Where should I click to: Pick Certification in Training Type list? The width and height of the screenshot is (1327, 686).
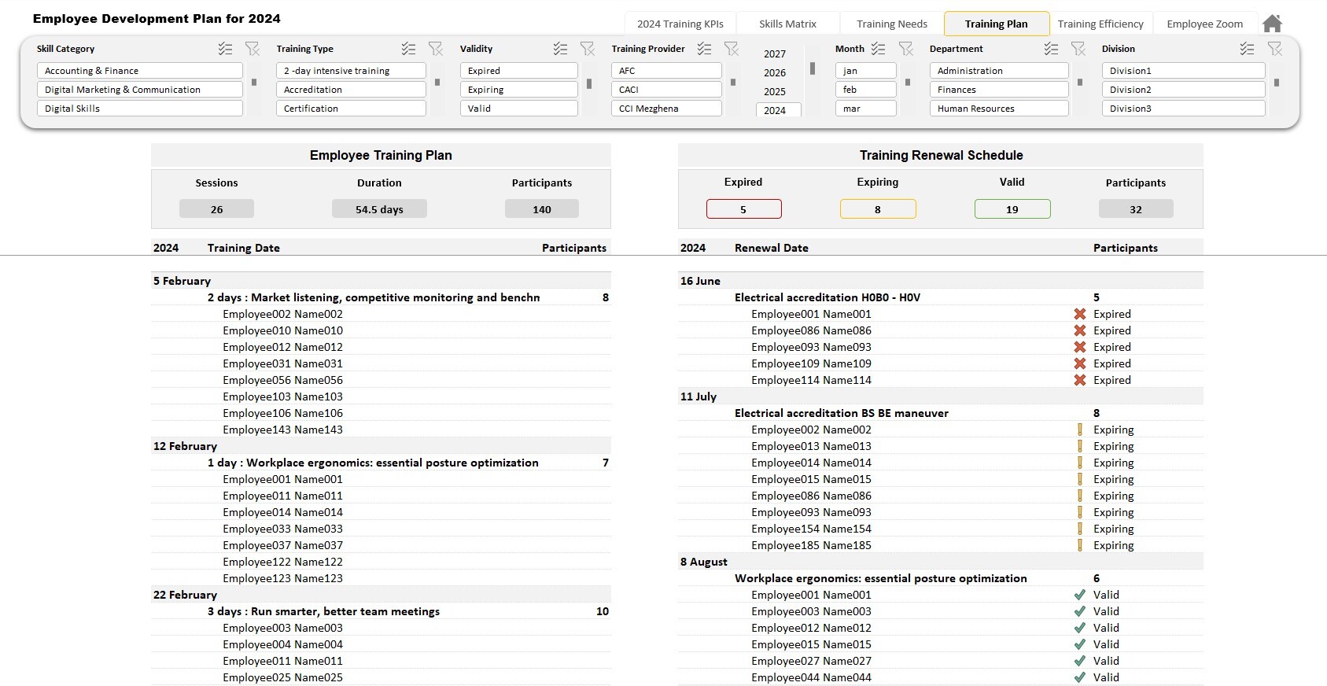click(x=351, y=109)
